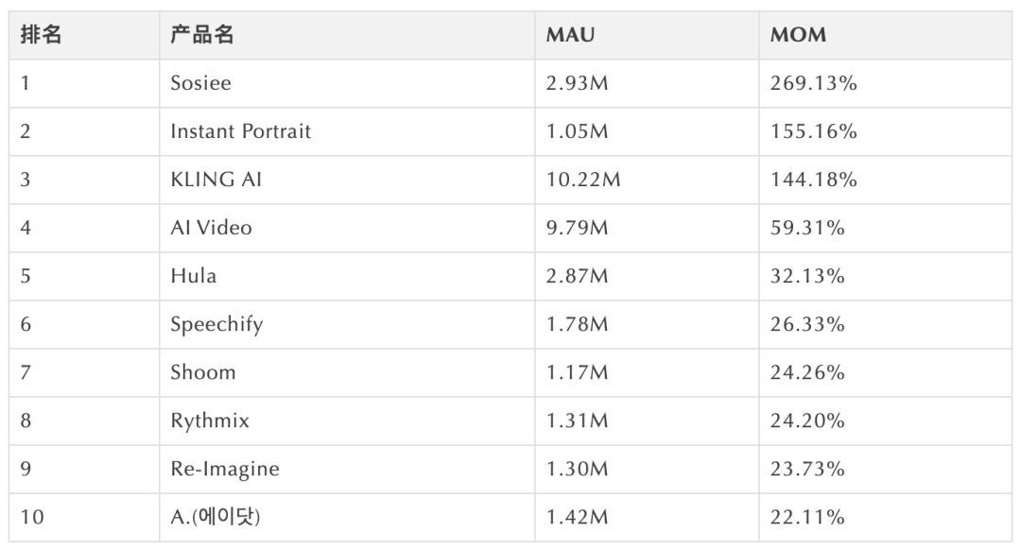Click the Shoom product name
The height and width of the screenshot is (549, 1021).
point(202,372)
